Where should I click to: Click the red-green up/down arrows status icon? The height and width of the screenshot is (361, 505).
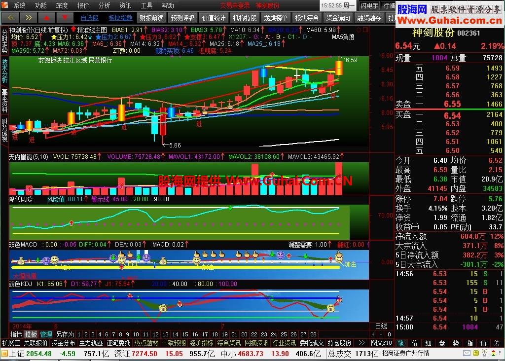pos(493,353)
